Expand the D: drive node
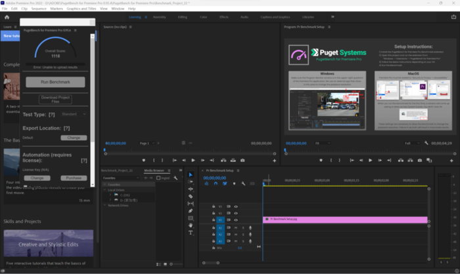 pos(110,200)
